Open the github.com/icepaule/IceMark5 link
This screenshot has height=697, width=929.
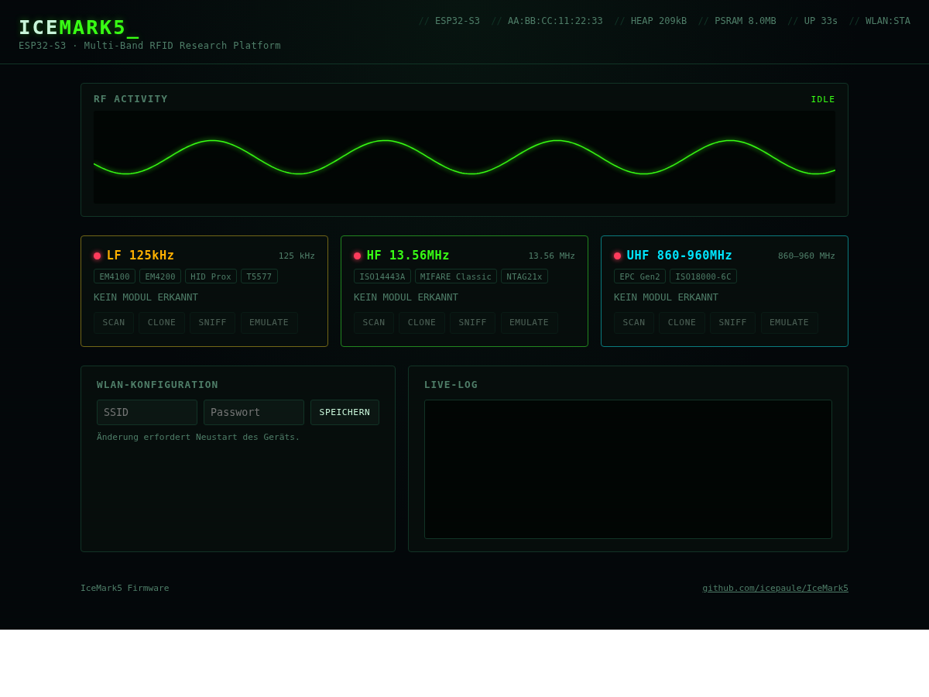point(776,589)
